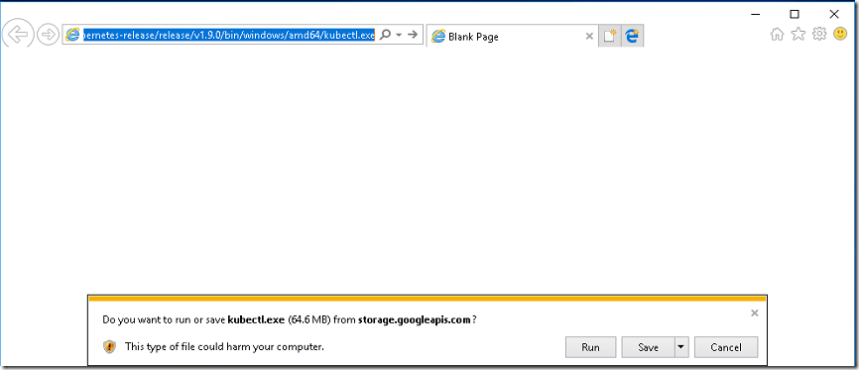Click the magnifier search icon in address bar
859x370 pixels.
click(386, 35)
